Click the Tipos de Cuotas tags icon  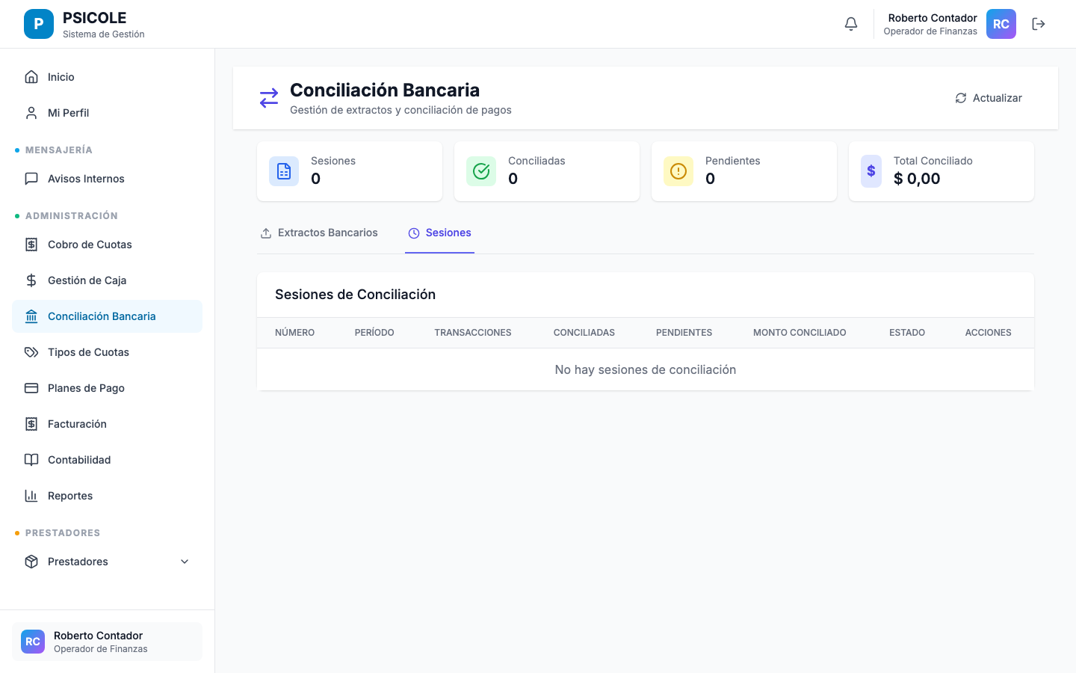pos(31,352)
